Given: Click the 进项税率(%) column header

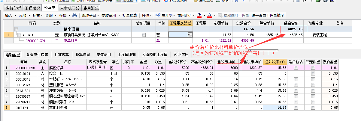Looking at the screenshot, I should pos(275,62).
